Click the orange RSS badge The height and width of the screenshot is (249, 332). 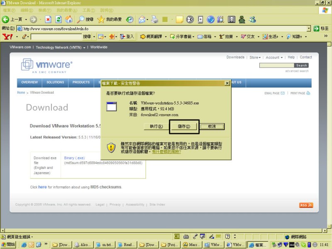click(x=306, y=205)
